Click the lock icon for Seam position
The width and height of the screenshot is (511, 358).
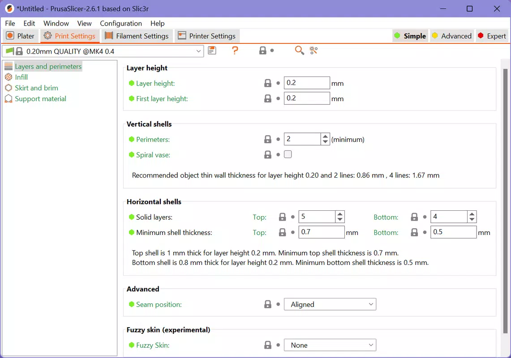(x=267, y=304)
